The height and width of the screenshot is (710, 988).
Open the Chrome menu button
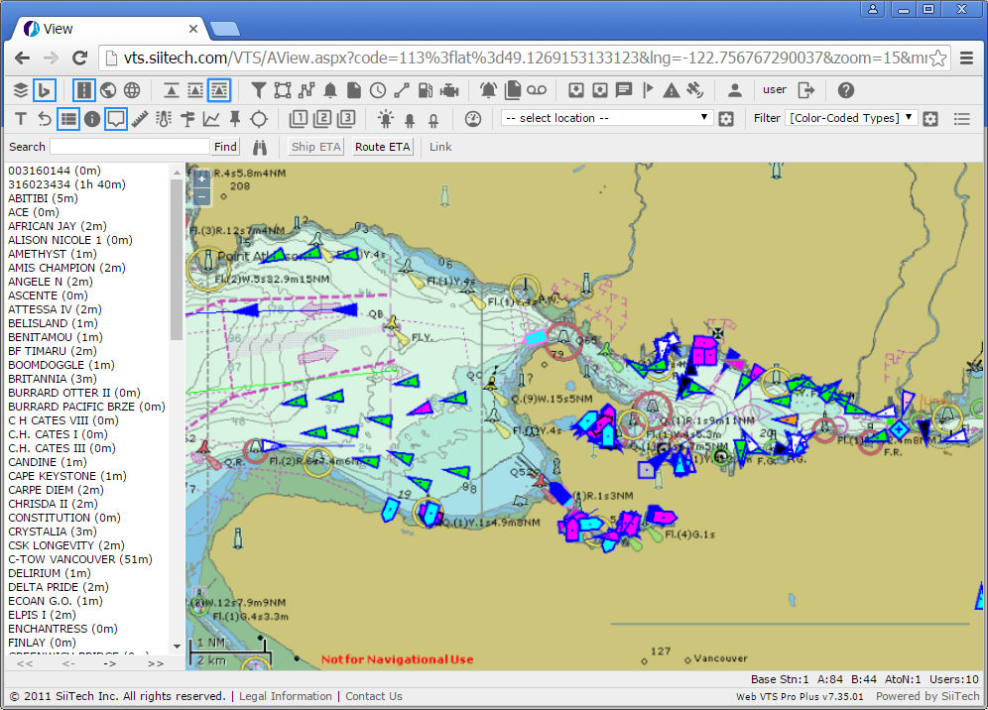967,59
